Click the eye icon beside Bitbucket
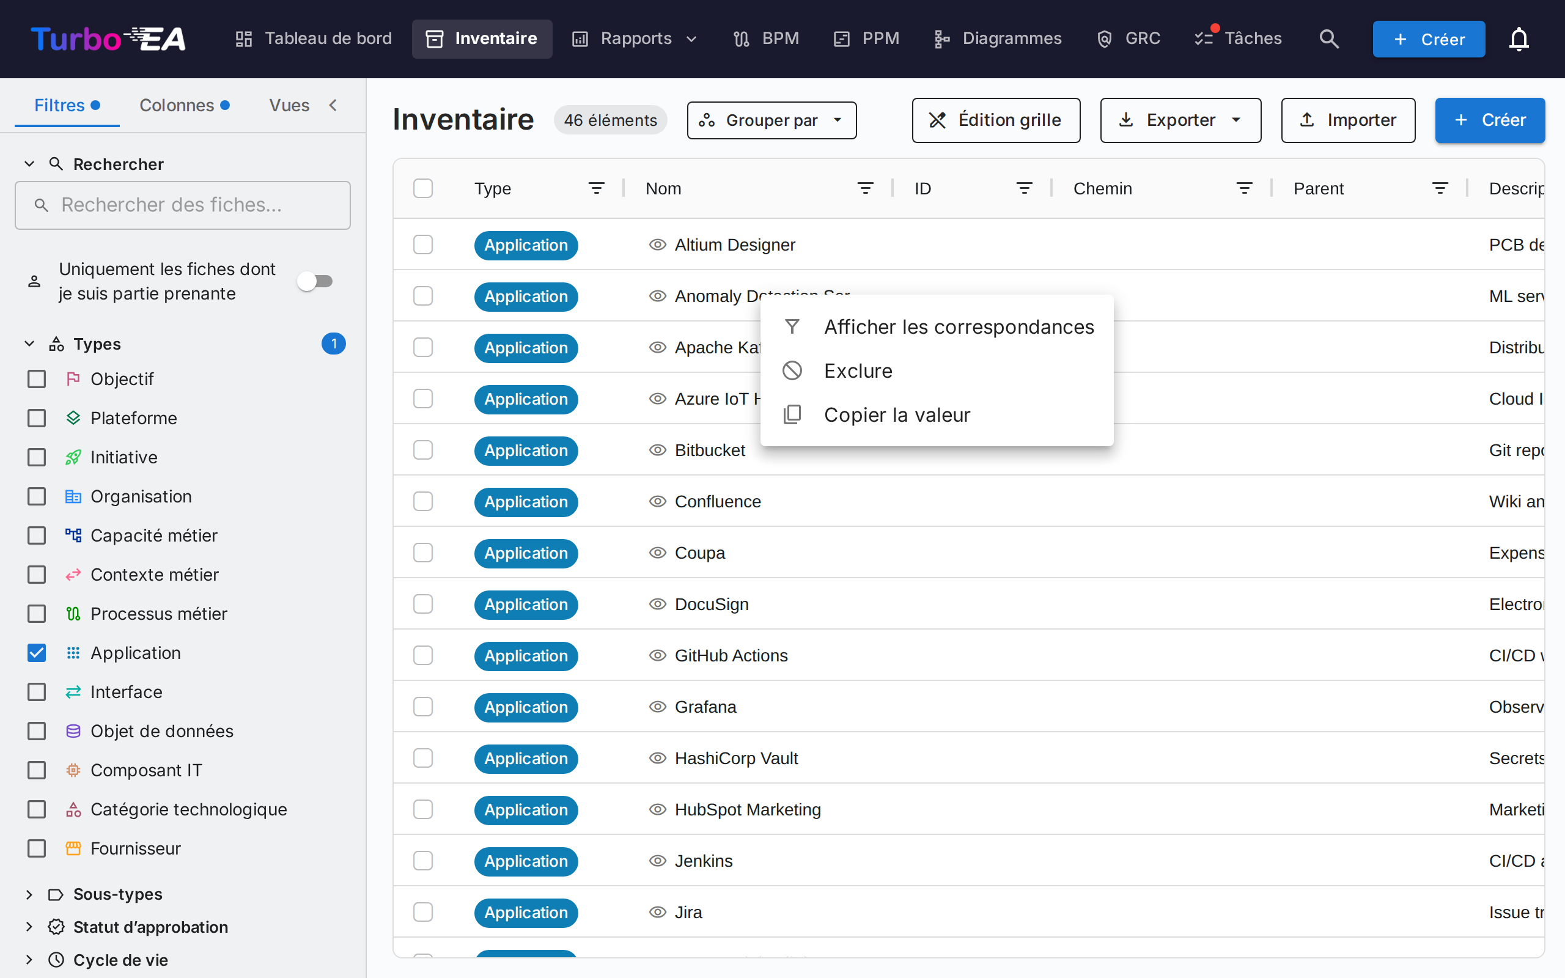This screenshot has height=978, width=1565. pyautogui.click(x=658, y=450)
